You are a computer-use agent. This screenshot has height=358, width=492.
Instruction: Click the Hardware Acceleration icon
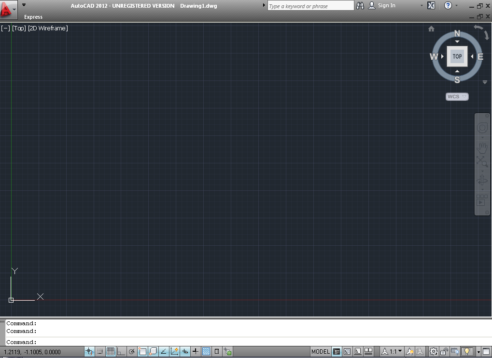click(x=455, y=351)
